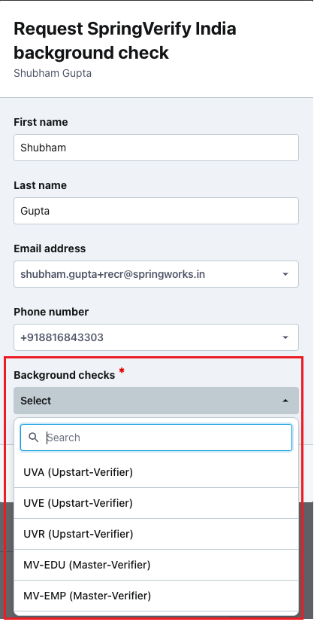Select the UVE (Upstart-Verifier) option
Screen dimensions: 320x622
(156, 503)
